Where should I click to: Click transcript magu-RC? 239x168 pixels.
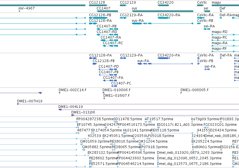[225, 40]
